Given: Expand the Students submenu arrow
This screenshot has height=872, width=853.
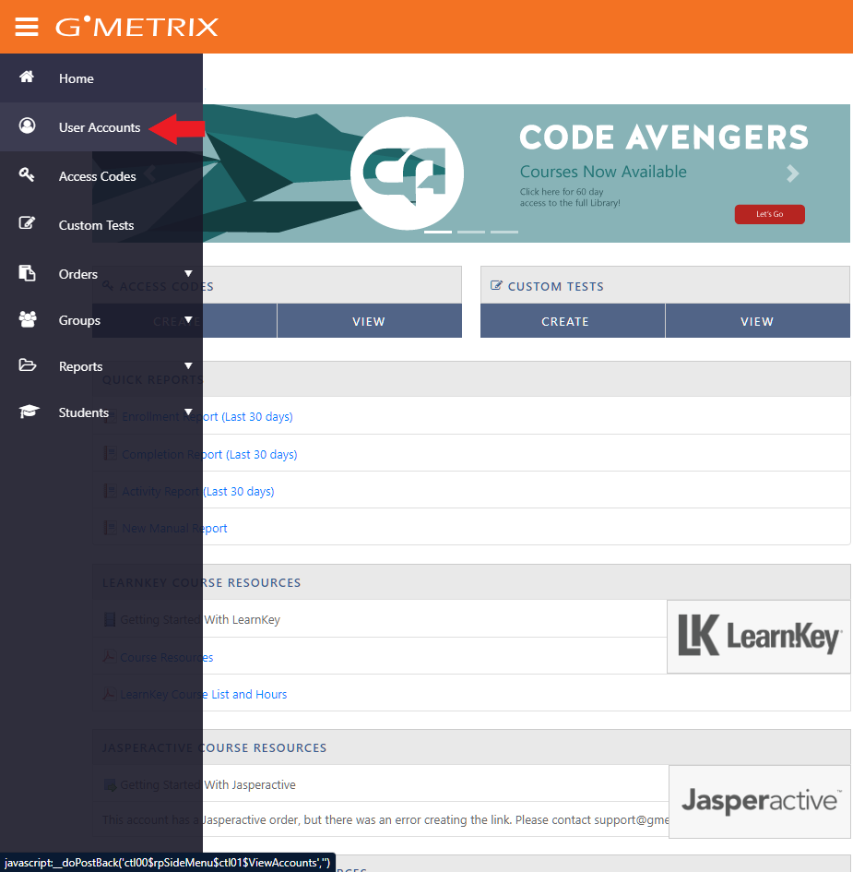Looking at the screenshot, I should 188,412.
